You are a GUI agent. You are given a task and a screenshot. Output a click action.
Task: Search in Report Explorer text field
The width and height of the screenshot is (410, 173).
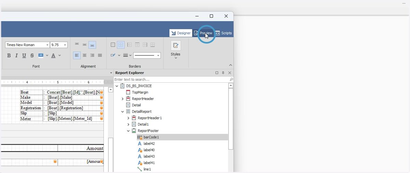click(172, 79)
